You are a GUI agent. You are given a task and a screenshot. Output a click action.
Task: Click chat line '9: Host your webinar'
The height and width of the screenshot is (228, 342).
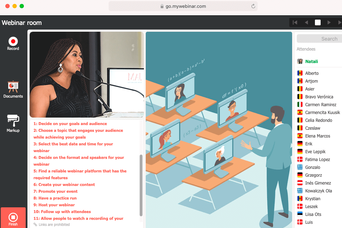54,205
